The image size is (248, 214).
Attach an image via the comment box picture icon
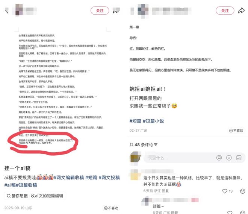239,158
